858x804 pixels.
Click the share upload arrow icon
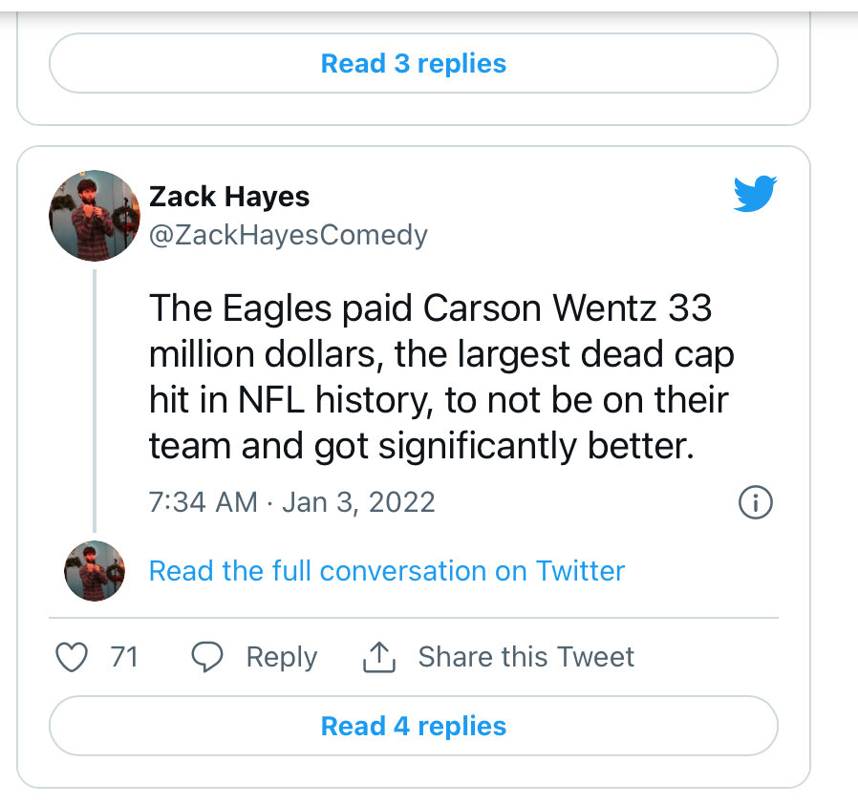[x=379, y=657]
